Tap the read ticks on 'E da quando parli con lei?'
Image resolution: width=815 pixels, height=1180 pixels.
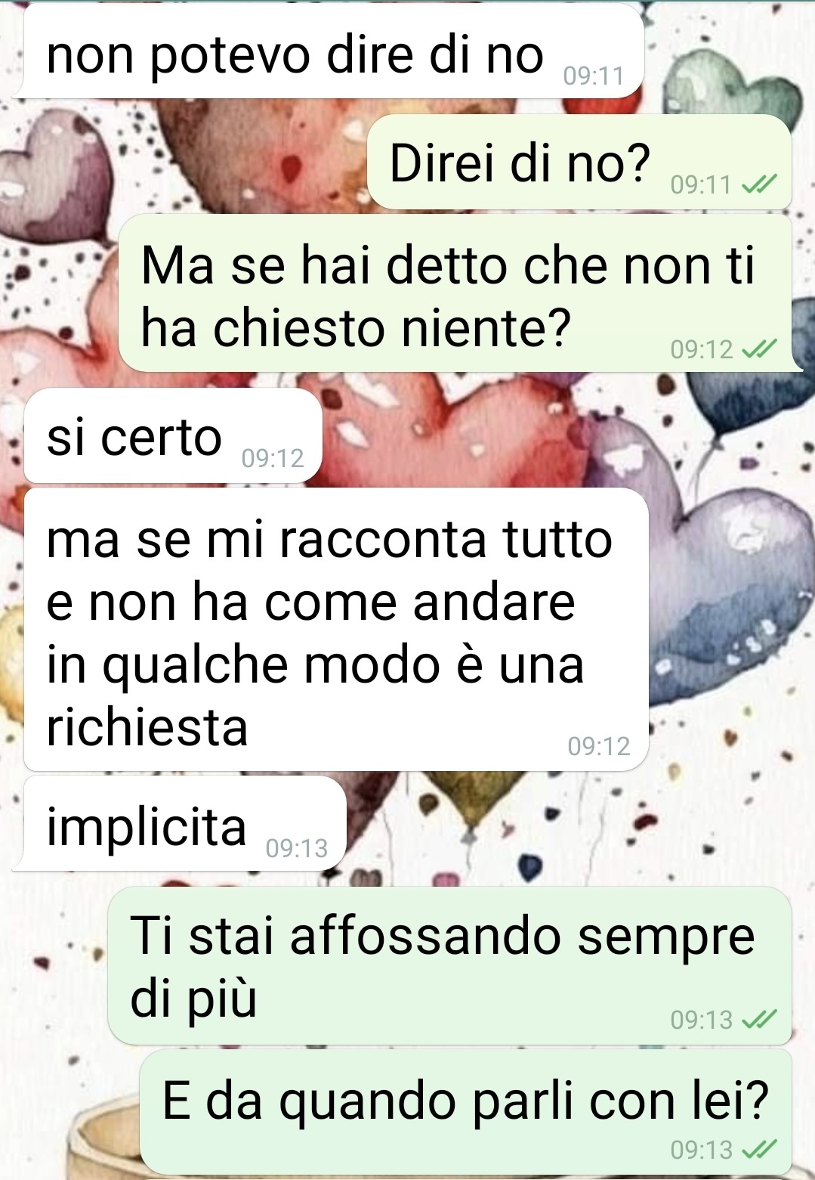(x=758, y=1150)
